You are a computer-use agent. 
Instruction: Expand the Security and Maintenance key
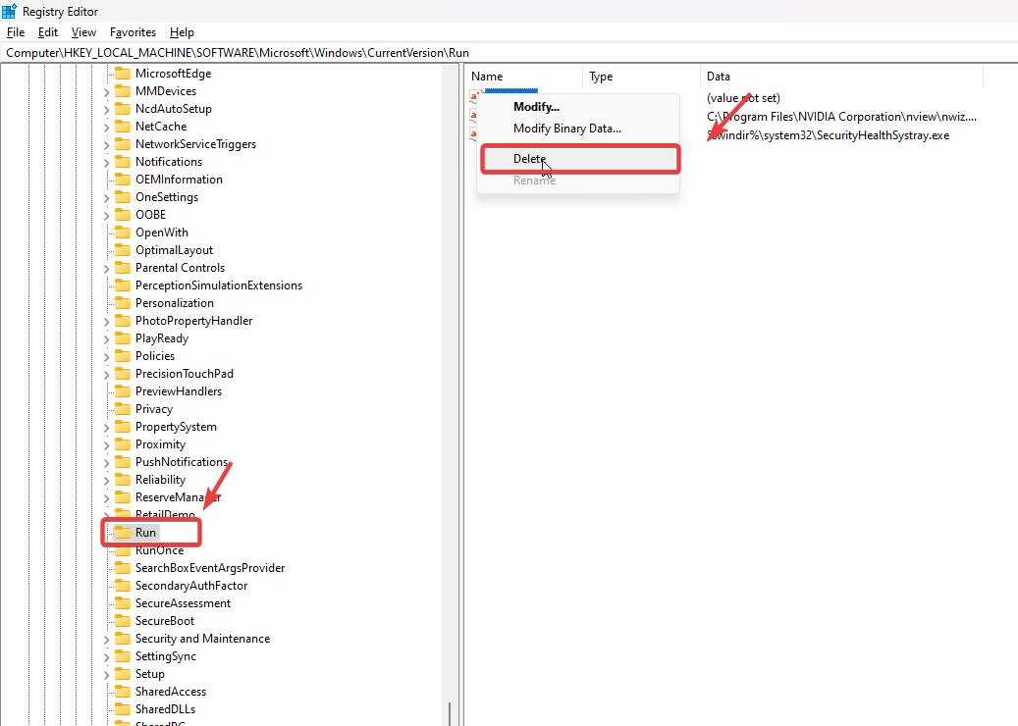(106, 640)
